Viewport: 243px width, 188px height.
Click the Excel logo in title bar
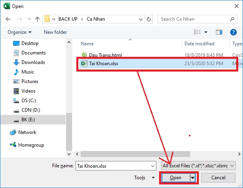click(x=6, y=6)
